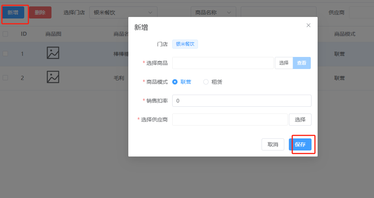The height and width of the screenshot is (198, 374).
Task: Click 选择 button beside 选择供应商 field
Action: pos(300,120)
